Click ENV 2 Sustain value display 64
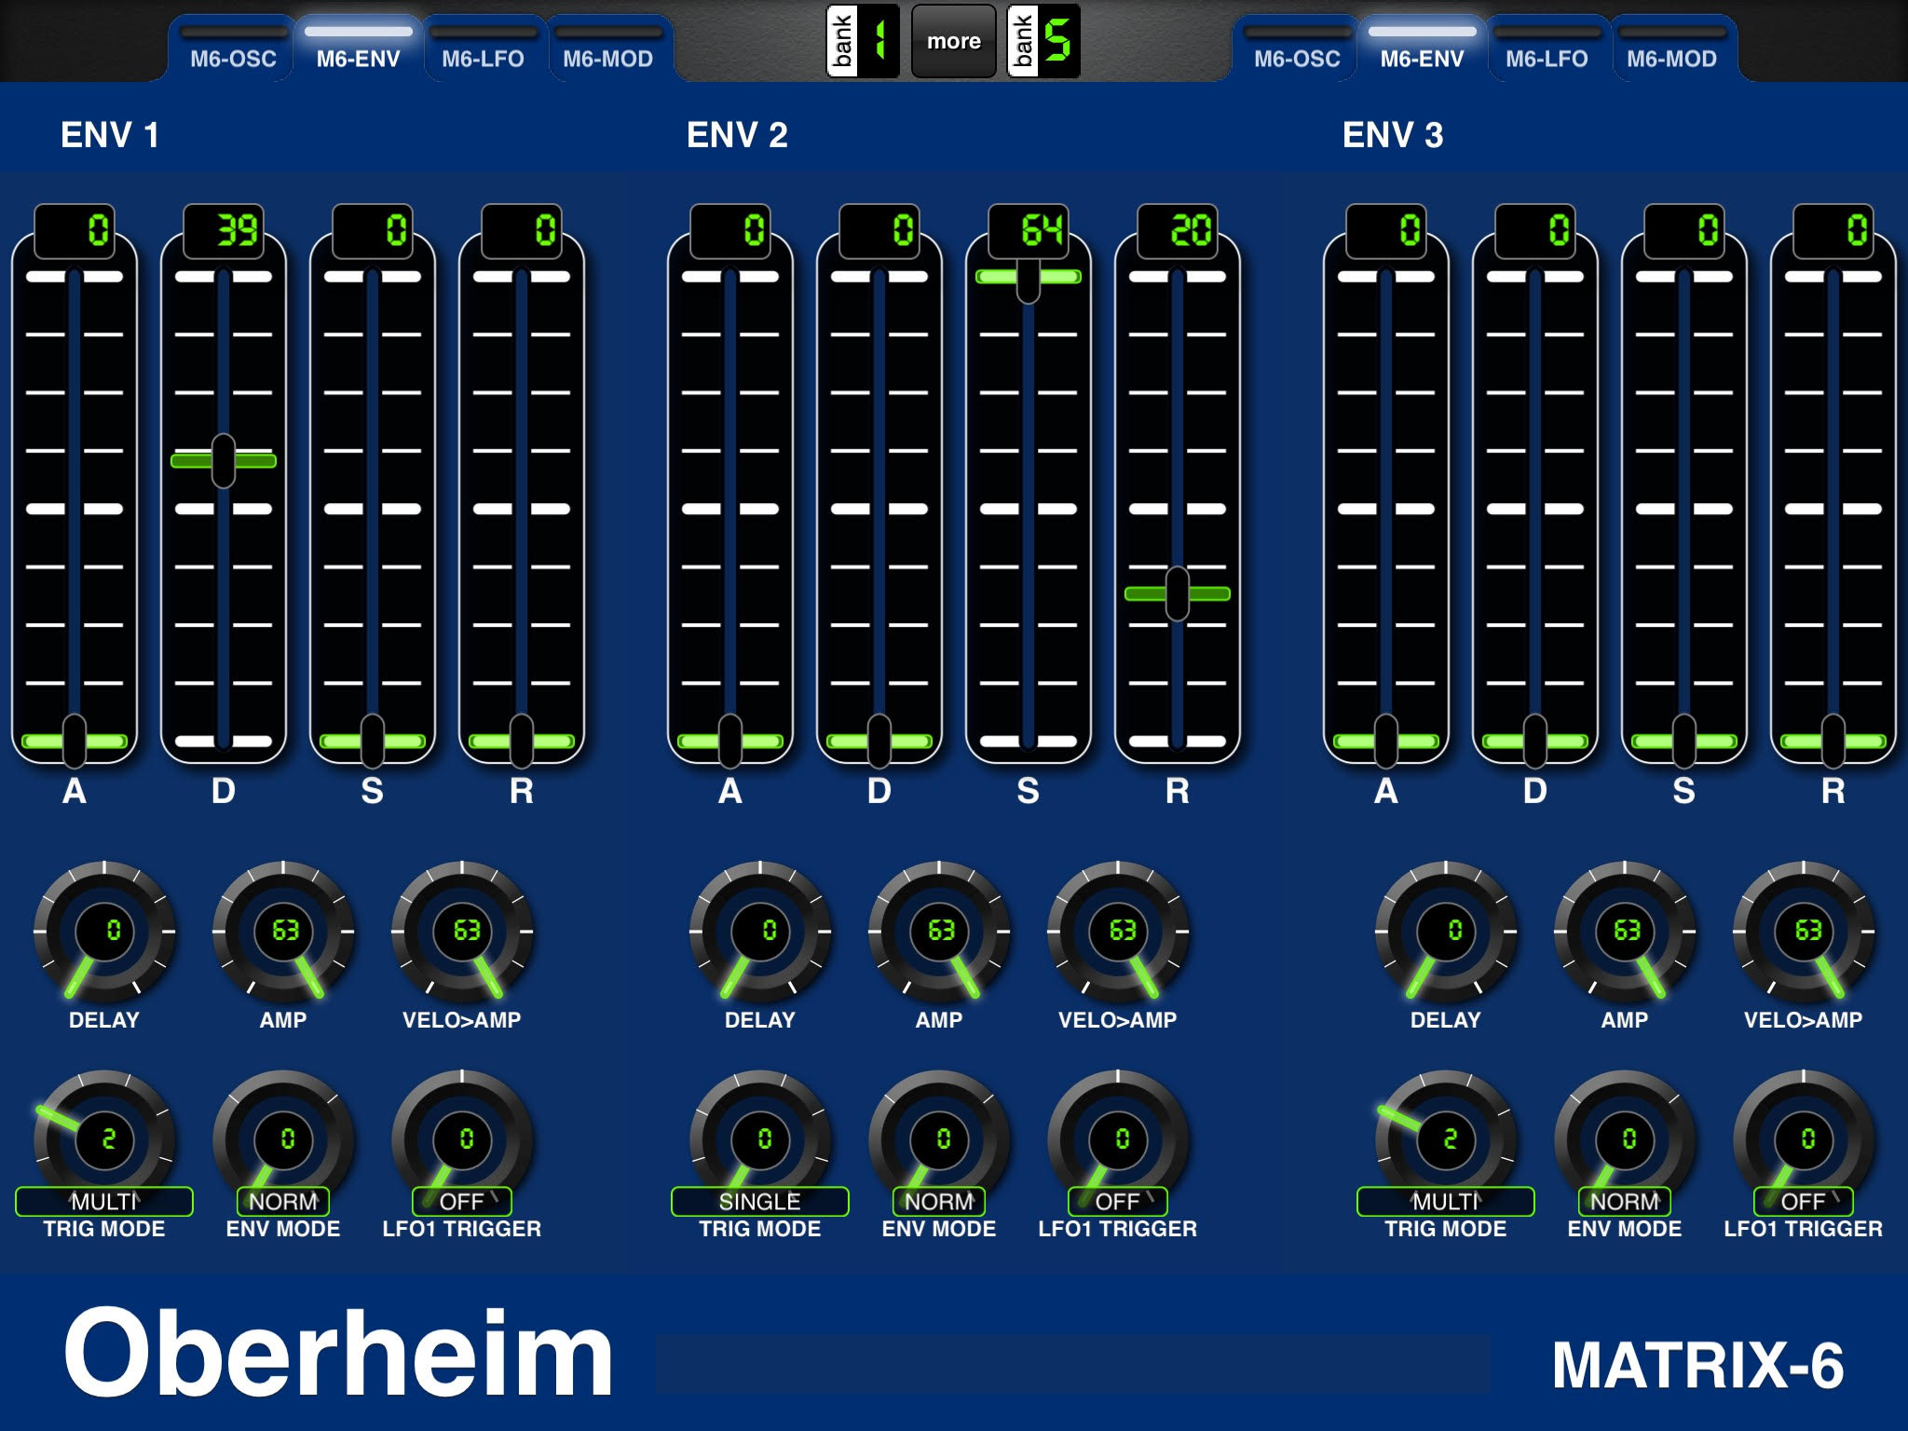Viewport: 1908px width, 1431px height. pyautogui.click(x=1029, y=230)
